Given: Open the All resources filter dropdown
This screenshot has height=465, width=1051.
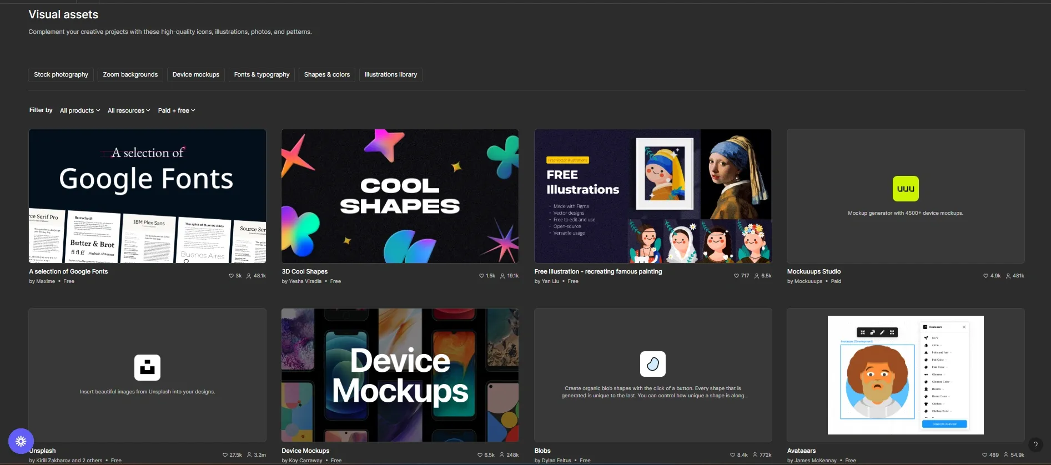Looking at the screenshot, I should point(129,110).
